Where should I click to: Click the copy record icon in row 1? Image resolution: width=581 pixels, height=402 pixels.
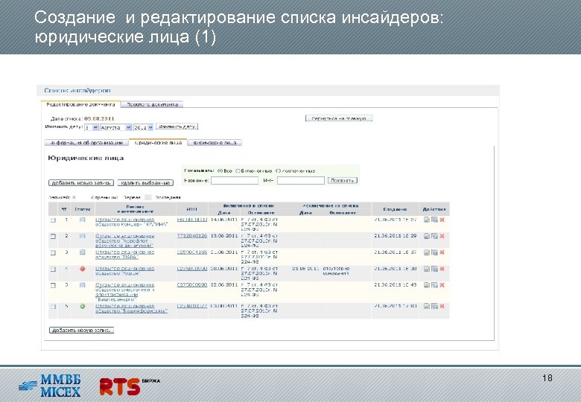click(x=434, y=220)
